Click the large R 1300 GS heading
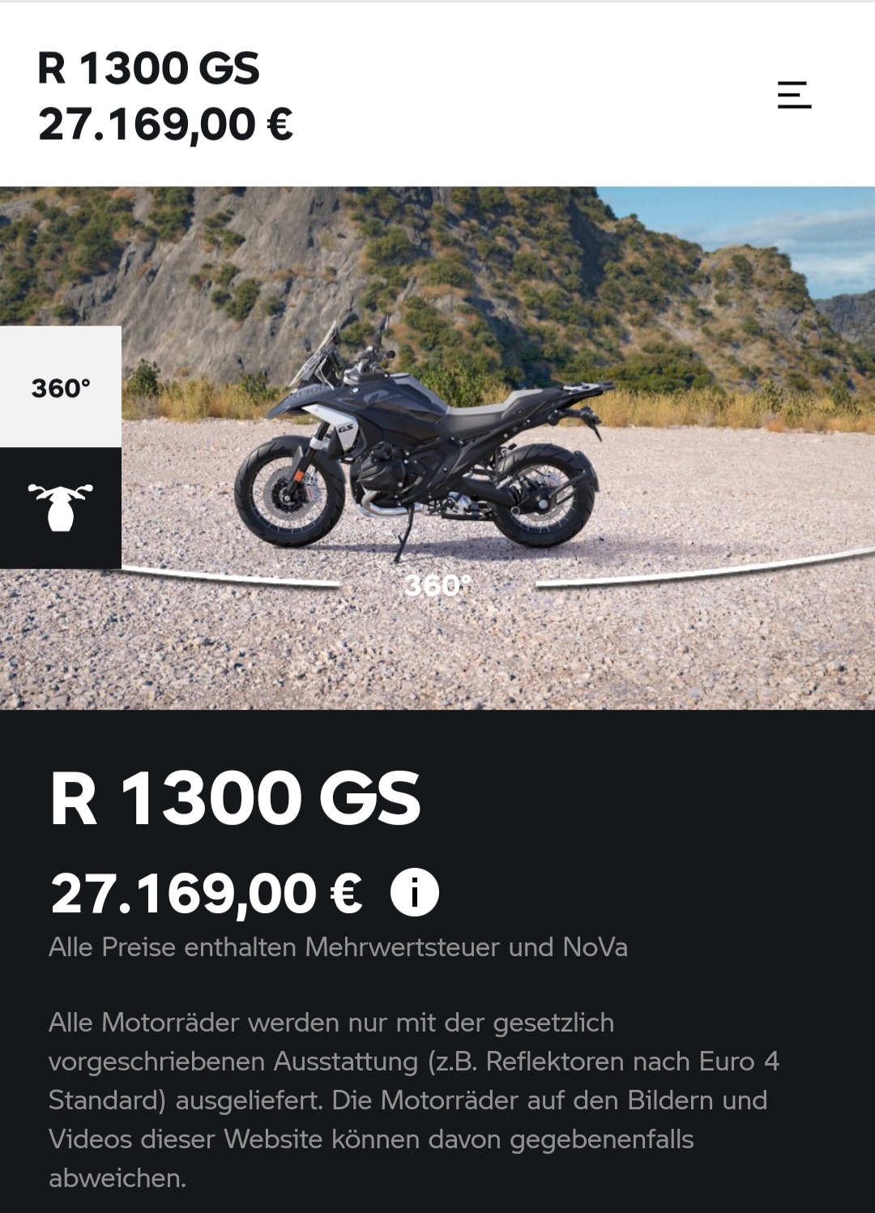The width and height of the screenshot is (875, 1213). tap(235, 798)
